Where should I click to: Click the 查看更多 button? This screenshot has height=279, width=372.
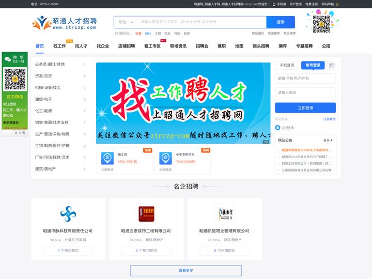(186, 270)
